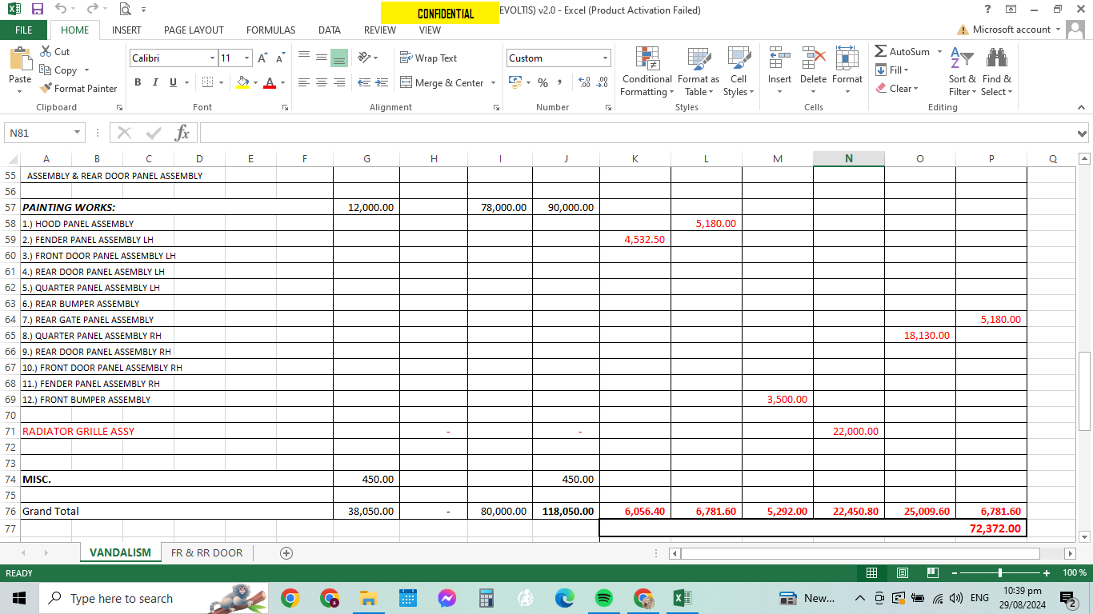Apply Percent Style number format
Screen dimensions: 1093x614
coord(542,82)
